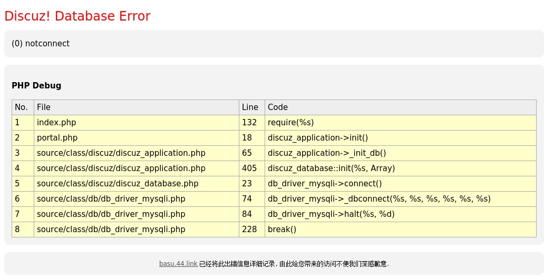Select the discuz_database.php file path cell
The image size is (544, 279).
click(118, 184)
